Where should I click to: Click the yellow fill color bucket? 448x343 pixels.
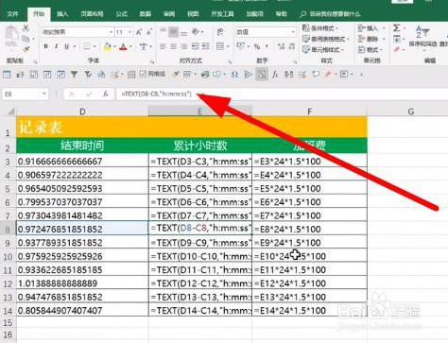point(107,47)
